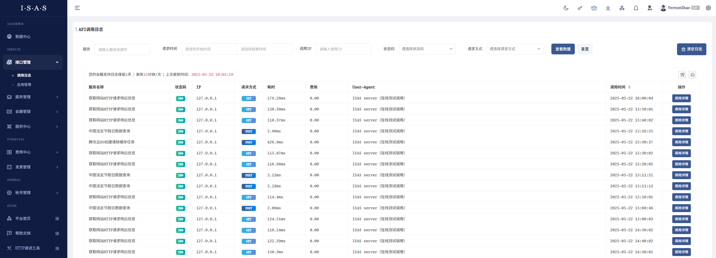
Task: Click the 清空日志 button
Action: (x=691, y=49)
